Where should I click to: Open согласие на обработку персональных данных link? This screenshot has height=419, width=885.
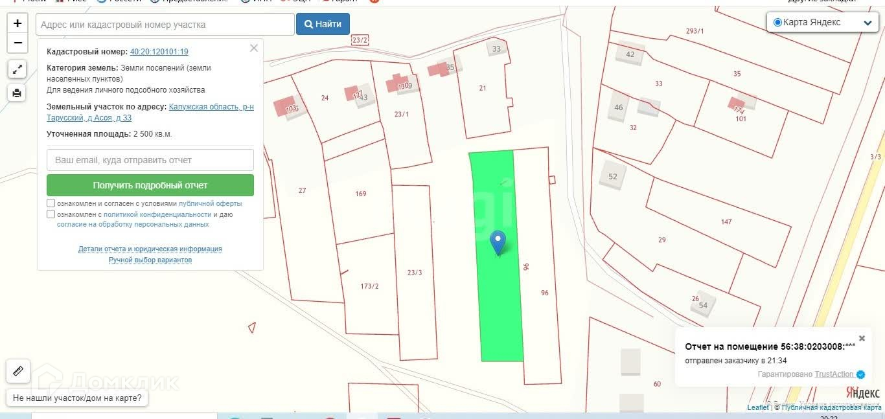coord(133,225)
